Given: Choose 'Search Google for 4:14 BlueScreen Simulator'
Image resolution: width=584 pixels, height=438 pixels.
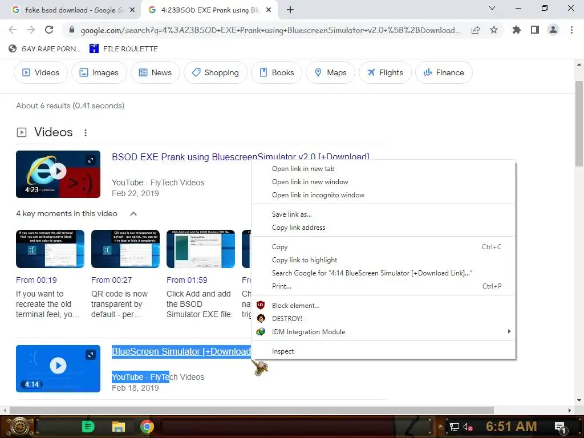Looking at the screenshot, I should pos(384,273).
